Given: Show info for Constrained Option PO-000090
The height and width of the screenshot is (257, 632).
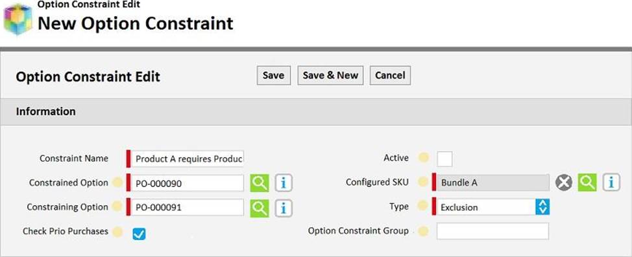Looking at the screenshot, I should [284, 183].
